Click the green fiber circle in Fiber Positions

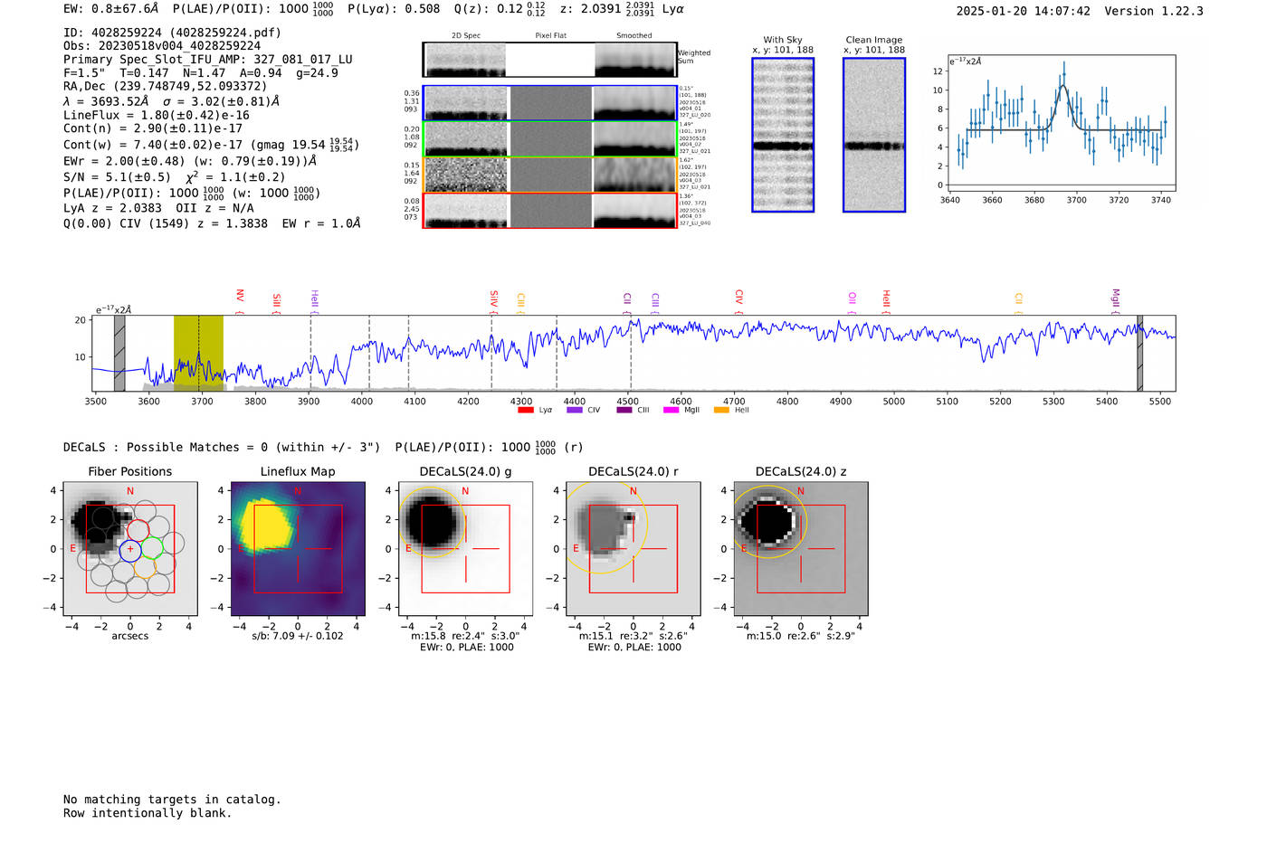[x=152, y=547]
